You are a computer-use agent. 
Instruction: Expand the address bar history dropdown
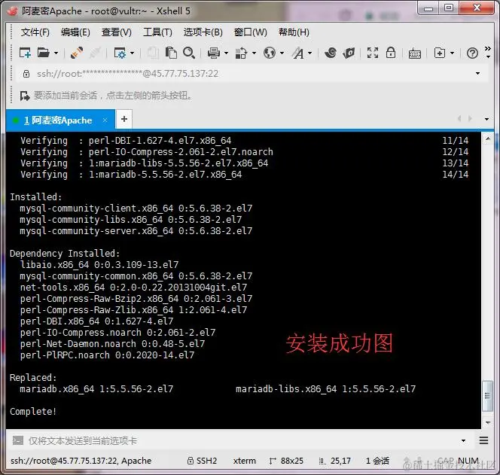pyautogui.click(x=477, y=74)
